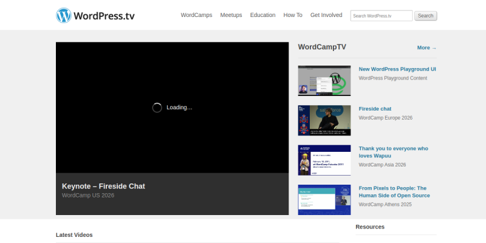Screen dimensions: 486x243
Task: Click the Latest Videos heading
Action: tap(74, 235)
